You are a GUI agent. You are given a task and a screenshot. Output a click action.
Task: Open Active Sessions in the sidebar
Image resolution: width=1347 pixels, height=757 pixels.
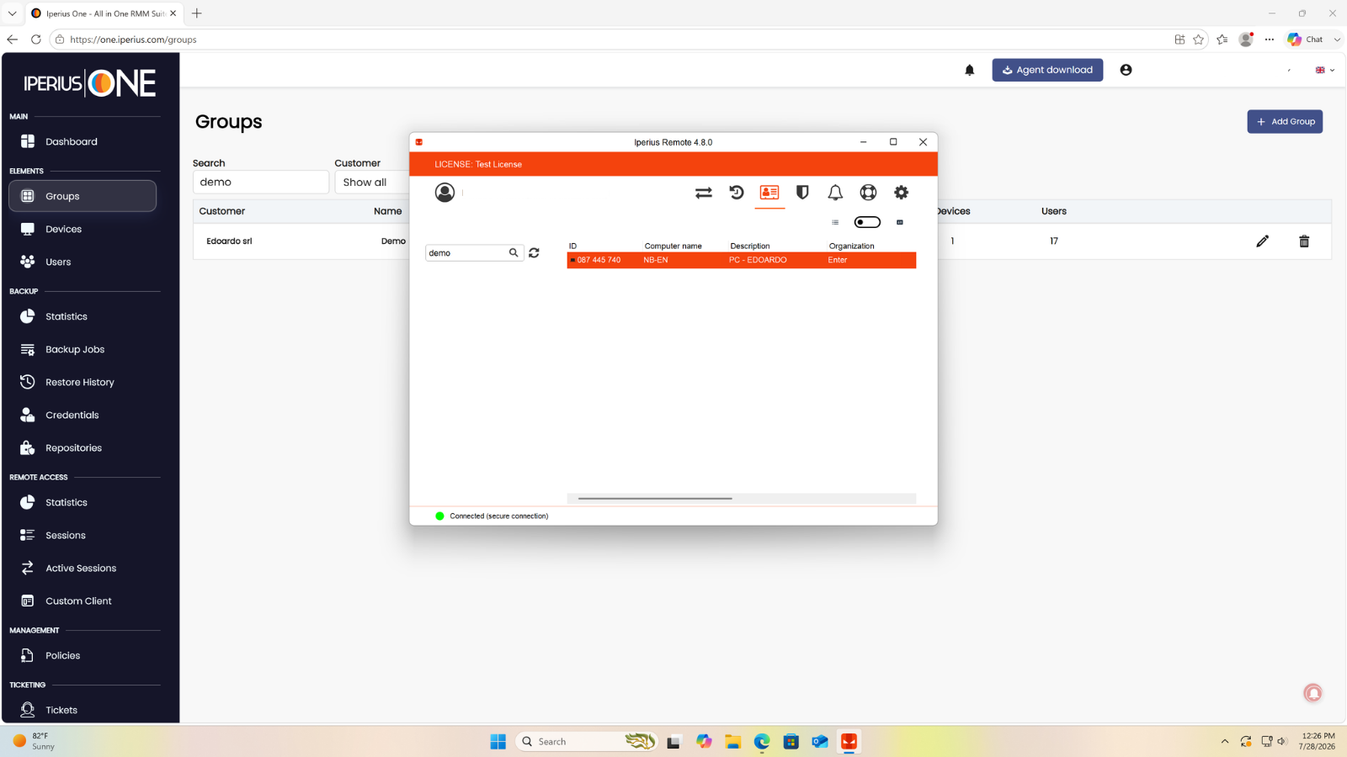click(83, 568)
